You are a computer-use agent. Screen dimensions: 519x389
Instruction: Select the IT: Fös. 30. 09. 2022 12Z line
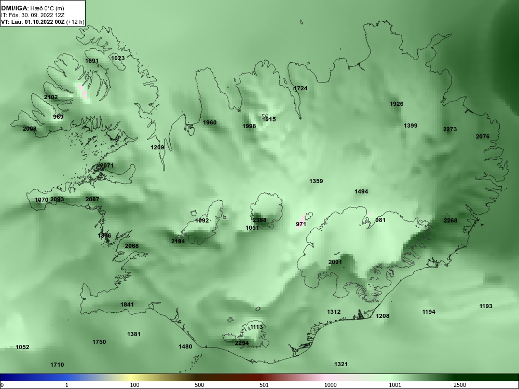33,15
